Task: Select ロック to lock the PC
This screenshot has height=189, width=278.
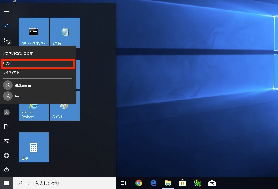Action: pos(38,63)
